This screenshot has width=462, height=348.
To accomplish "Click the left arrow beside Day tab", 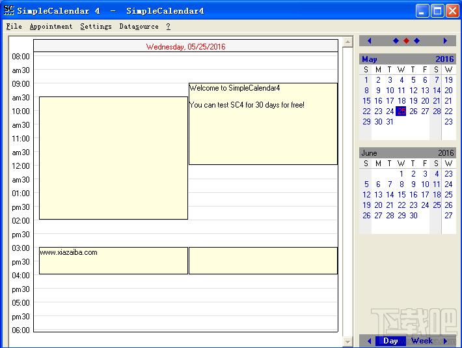I will pyautogui.click(x=369, y=341).
